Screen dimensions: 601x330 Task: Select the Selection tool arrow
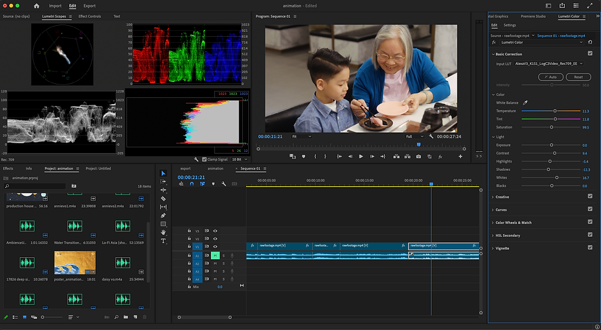click(163, 173)
